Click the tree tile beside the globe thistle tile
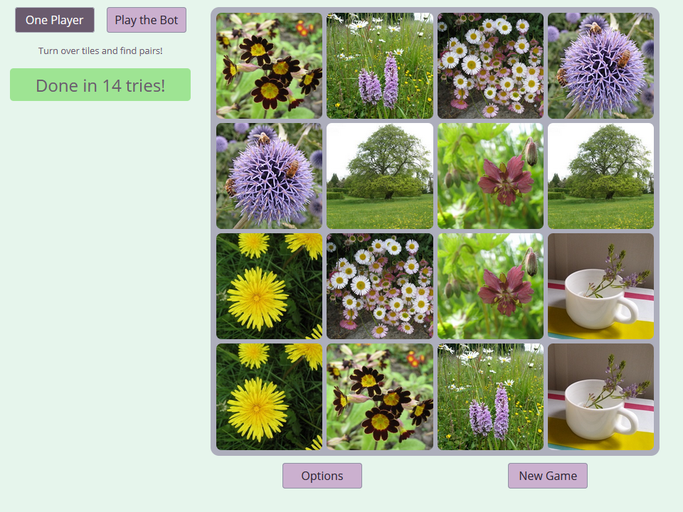The height and width of the screenshot is (512, 683). (380, 176)
